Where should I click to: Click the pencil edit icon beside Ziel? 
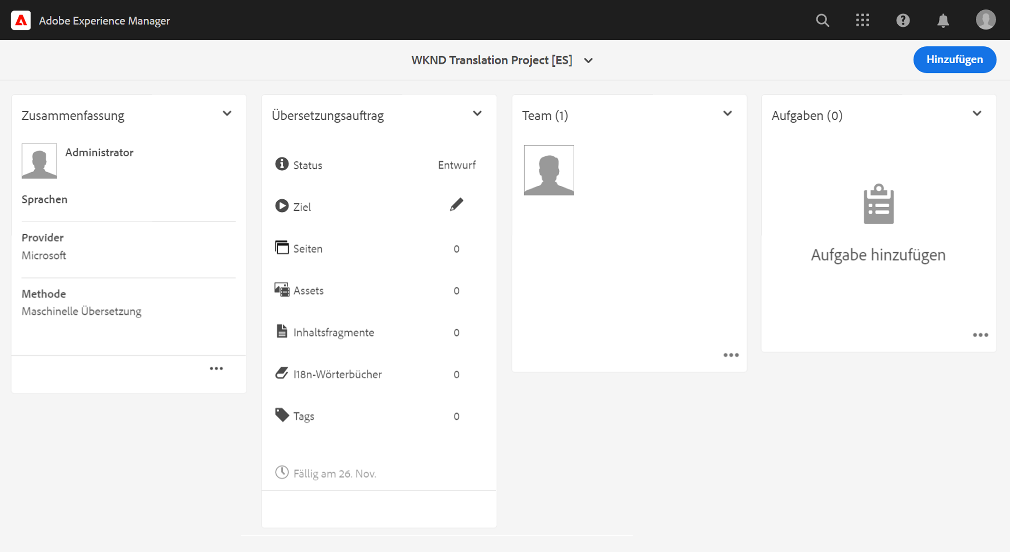tap(456, 205)
